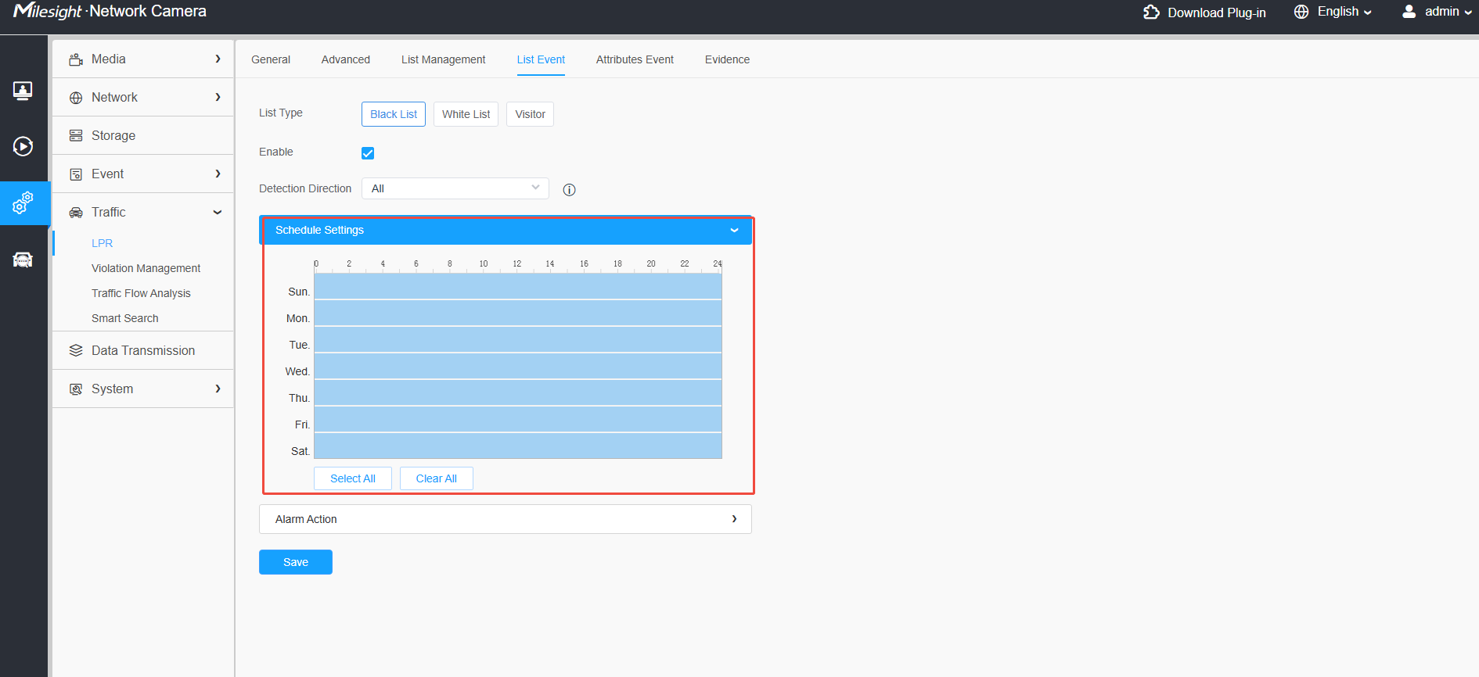Click the System icon in sidebar

[x=76, y=389]
